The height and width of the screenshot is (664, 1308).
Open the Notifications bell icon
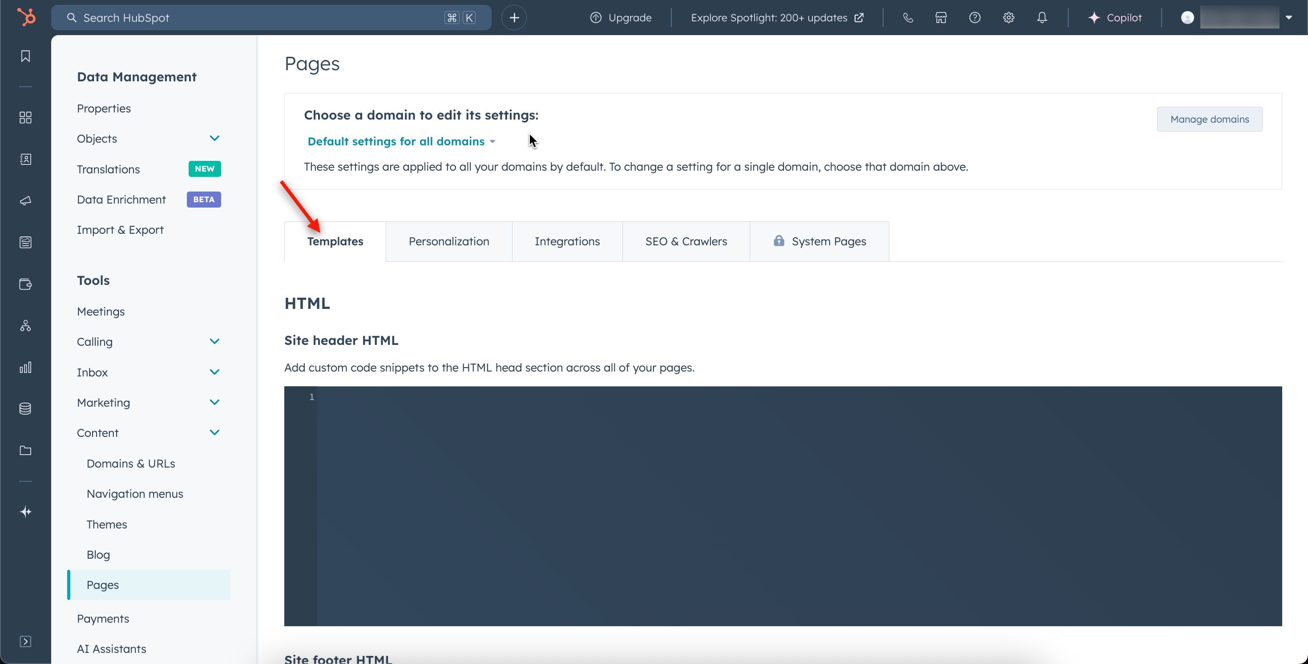click(x=1042, y=18)
